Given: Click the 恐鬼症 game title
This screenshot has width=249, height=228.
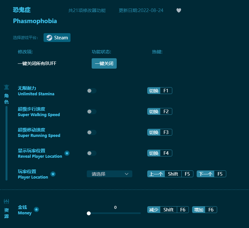Looking at the screenshot, I should point(22,10).
